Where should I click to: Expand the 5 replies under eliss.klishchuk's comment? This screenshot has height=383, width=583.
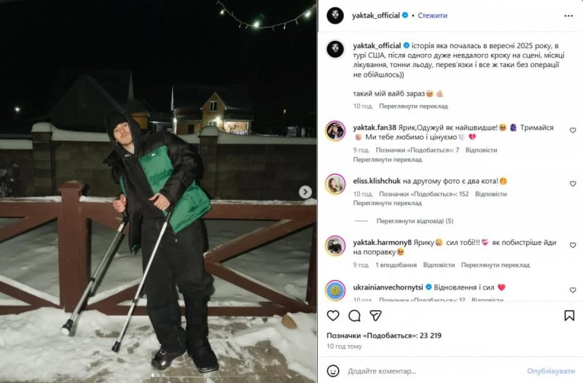(x=415, y=221)
